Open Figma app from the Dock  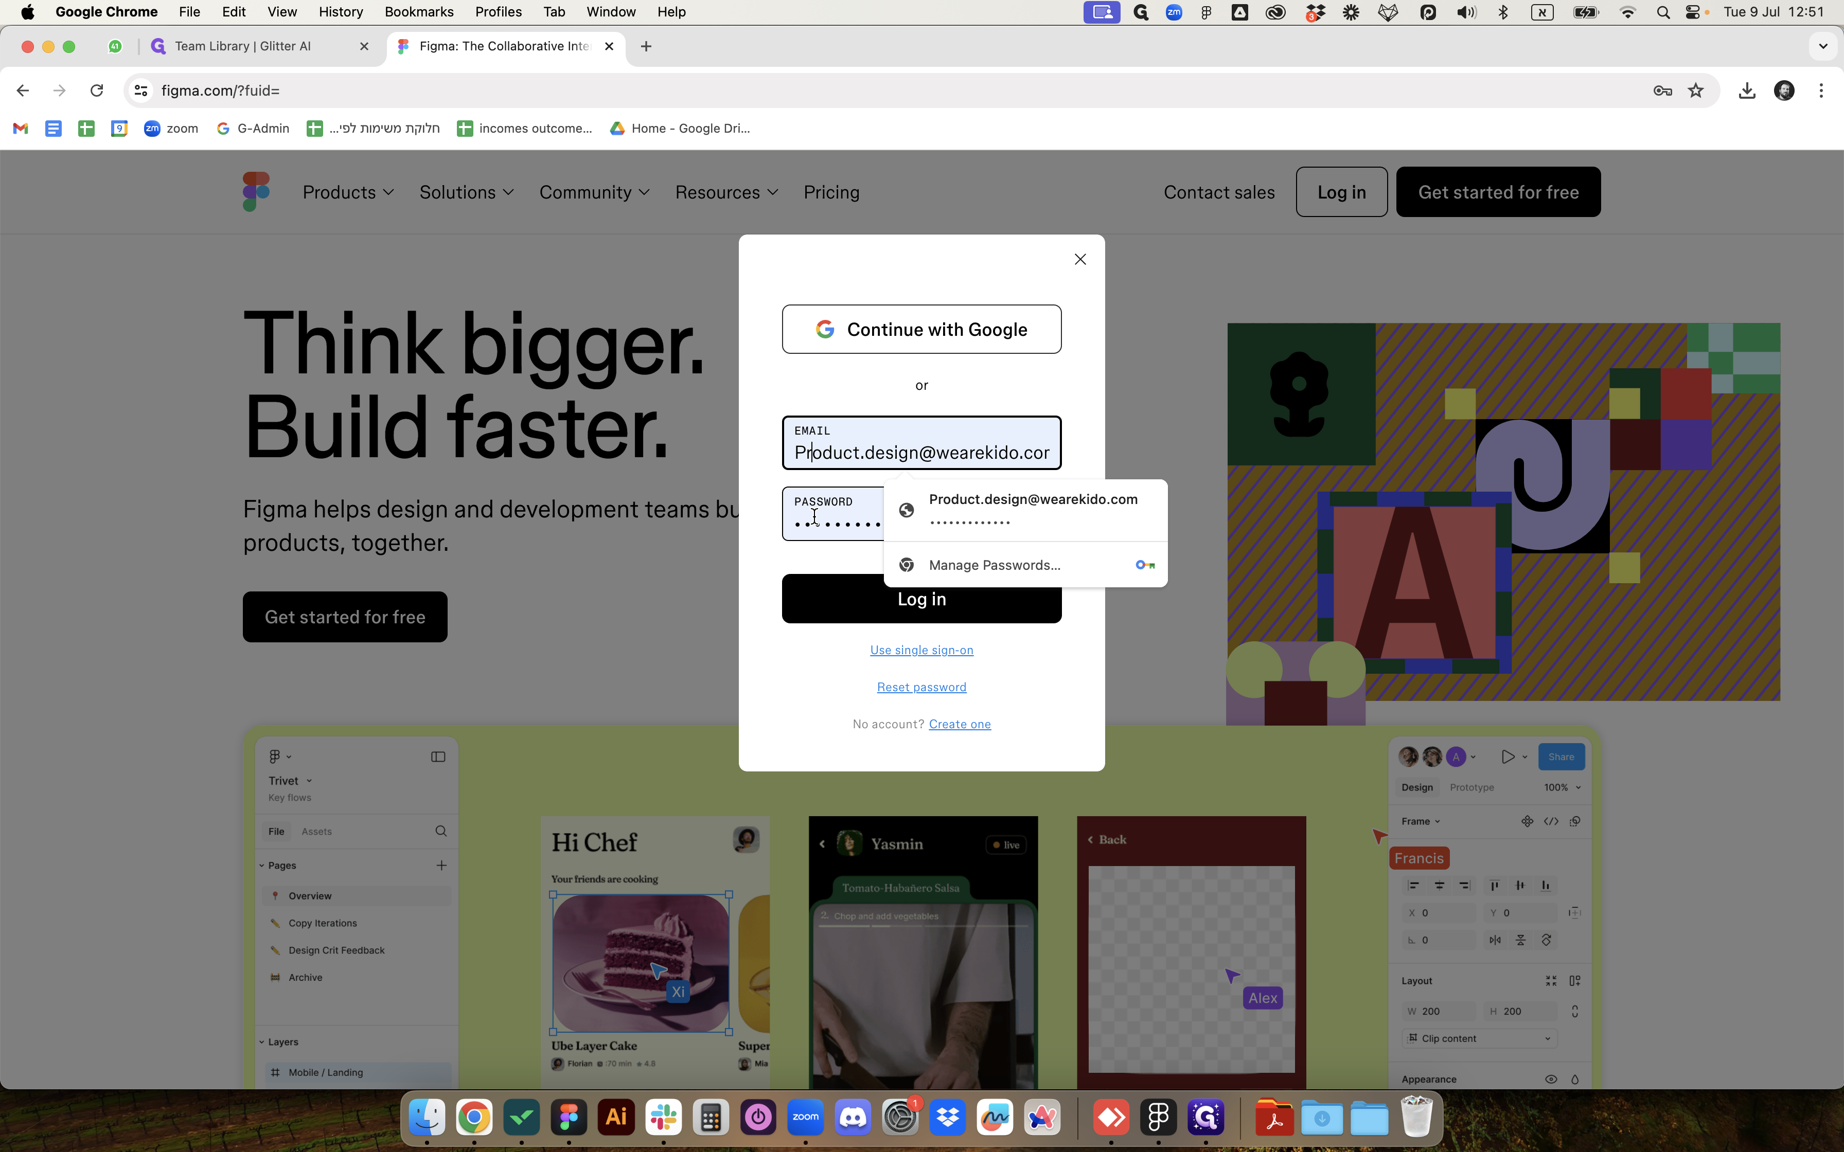pos(569,1118)
